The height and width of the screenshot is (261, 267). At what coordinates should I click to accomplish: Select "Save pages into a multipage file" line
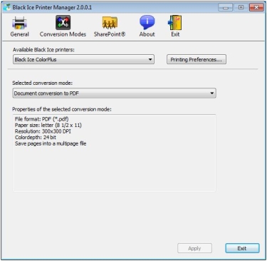tap(51, 143)
